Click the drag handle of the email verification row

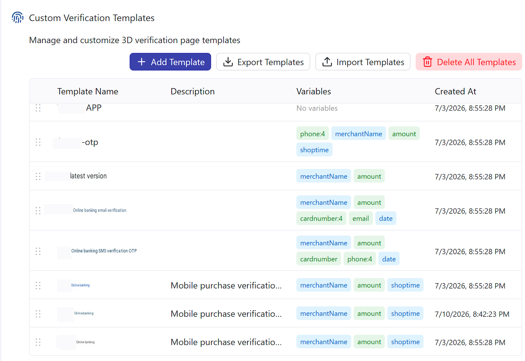pyautogui.click(x=38, y=211)
